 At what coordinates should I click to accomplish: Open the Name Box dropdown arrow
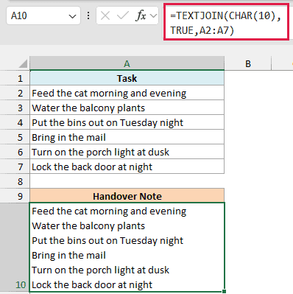(72, 16)
